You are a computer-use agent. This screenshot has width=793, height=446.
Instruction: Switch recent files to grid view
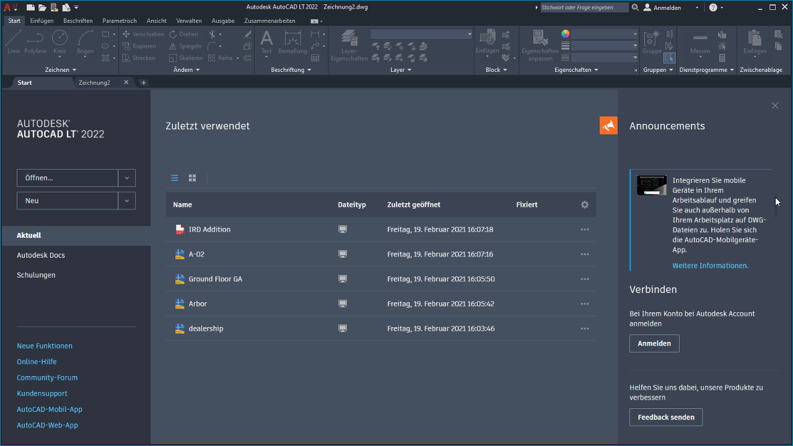point(193,178)
